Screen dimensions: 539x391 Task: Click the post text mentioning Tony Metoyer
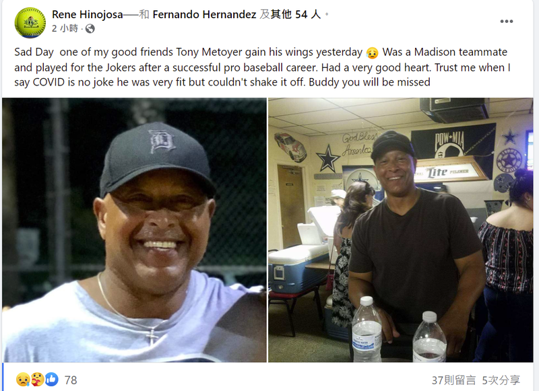click(262, 67)
